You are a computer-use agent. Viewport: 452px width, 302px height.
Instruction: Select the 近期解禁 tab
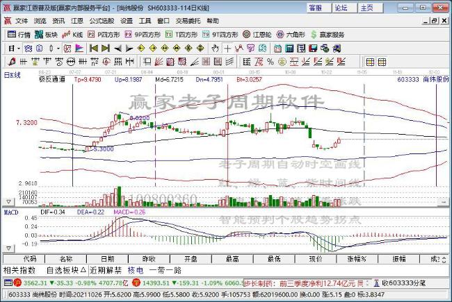tap(106, 270)
